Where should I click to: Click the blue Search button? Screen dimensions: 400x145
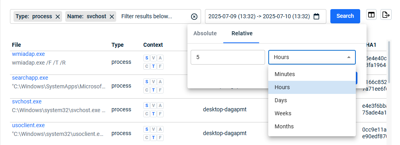point(345,16)
